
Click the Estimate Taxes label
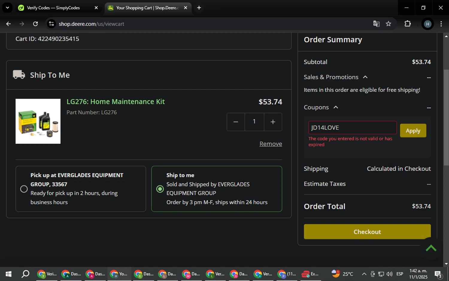click(x=325, y=184)
